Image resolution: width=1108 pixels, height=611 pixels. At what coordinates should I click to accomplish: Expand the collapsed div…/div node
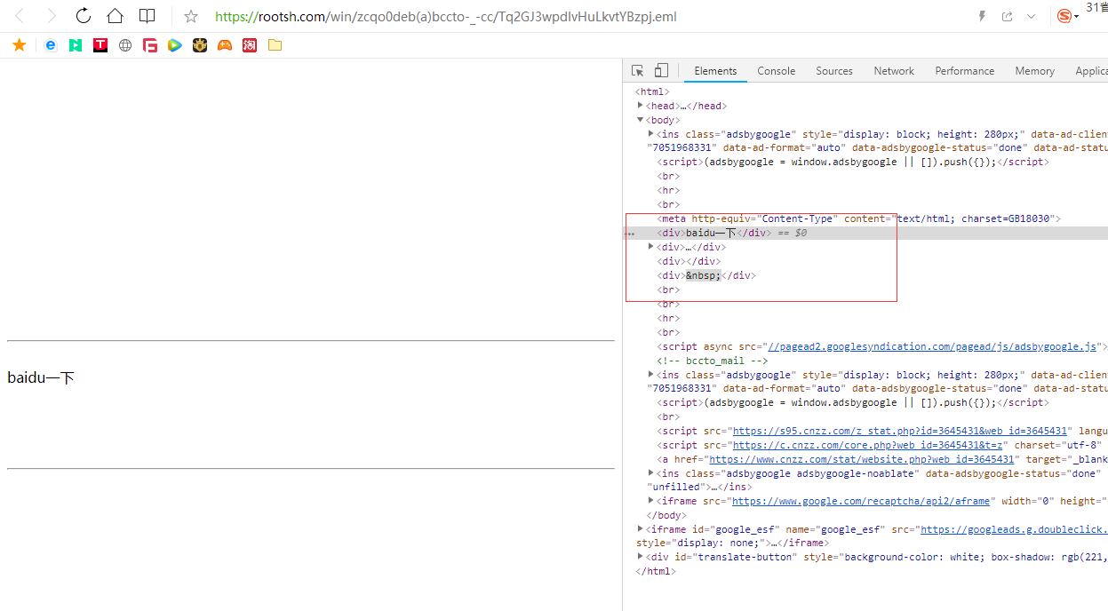pos(651,247)
